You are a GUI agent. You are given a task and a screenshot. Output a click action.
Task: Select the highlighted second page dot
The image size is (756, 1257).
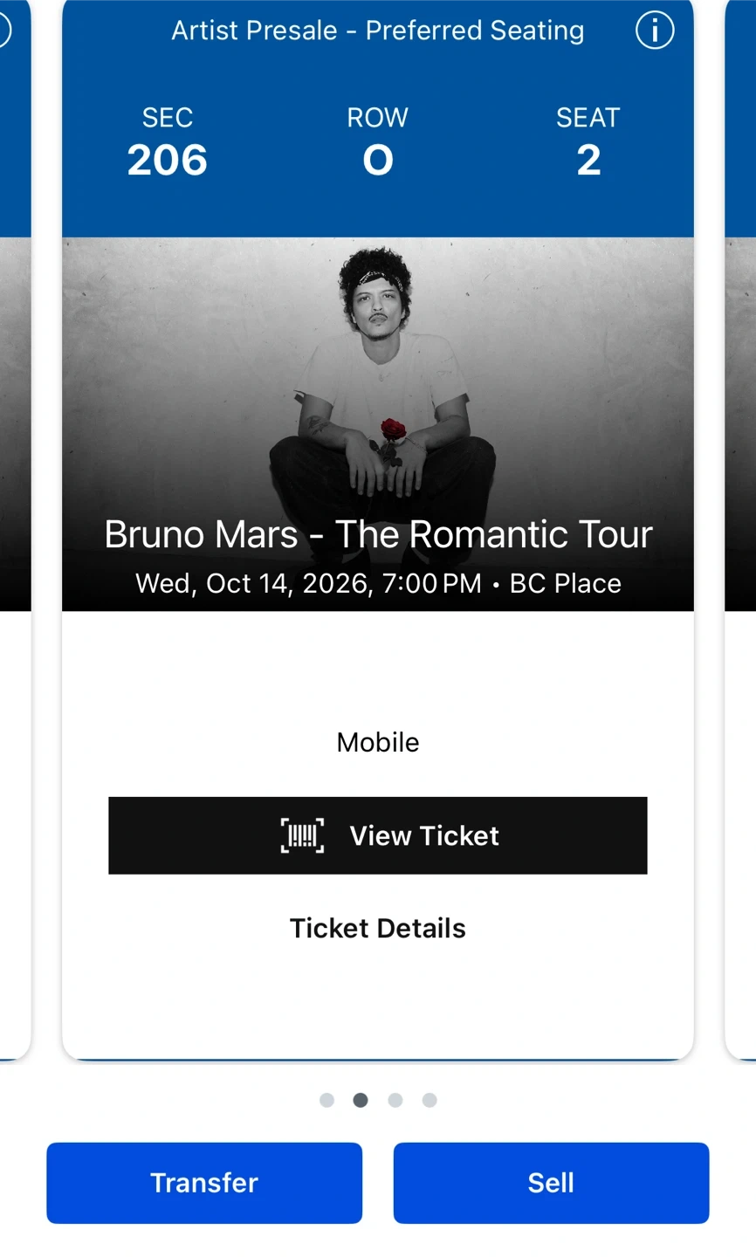point(361,1100)
